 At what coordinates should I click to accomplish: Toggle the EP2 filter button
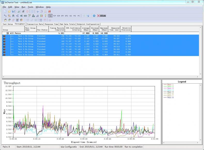(66, 16)
